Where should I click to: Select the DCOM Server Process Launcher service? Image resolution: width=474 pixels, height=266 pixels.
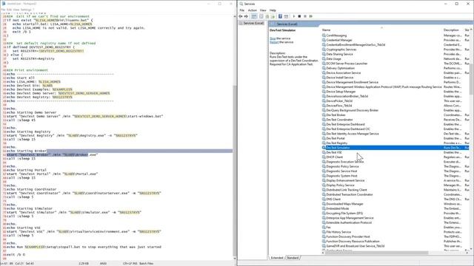(x=347, y=64)
